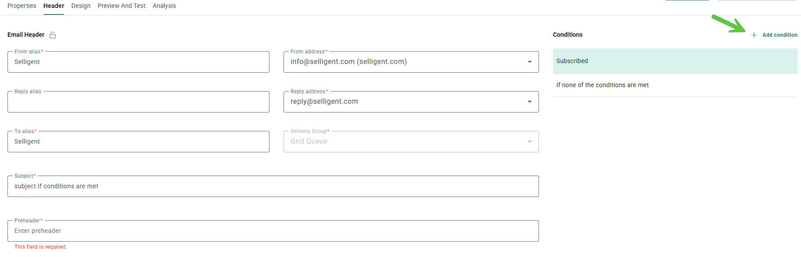
Task: Click the lock icon beside Email Header
Action: pyautogui.click(x=53, y=35)
